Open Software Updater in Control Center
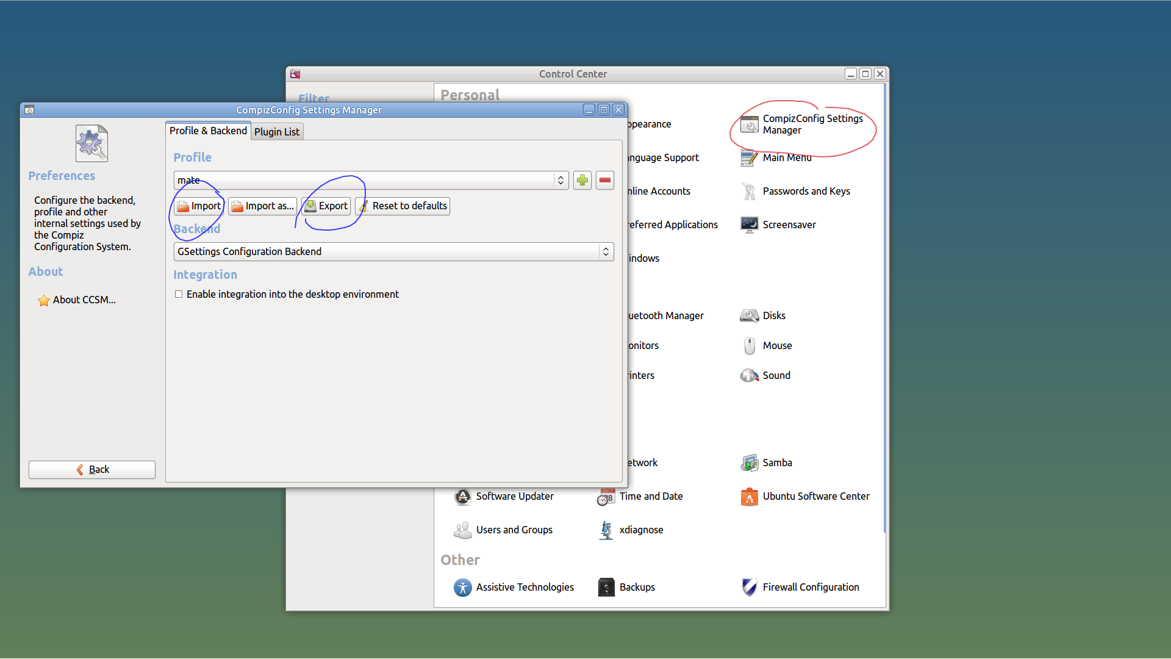This screenshot has height=659, width=1171. [504, 496]
